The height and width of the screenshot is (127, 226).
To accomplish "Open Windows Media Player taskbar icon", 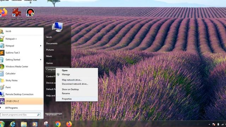I will click(x=35, y=124).
